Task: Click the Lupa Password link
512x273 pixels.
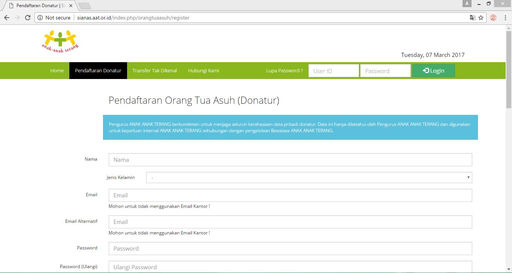Action: coord(284,70)
